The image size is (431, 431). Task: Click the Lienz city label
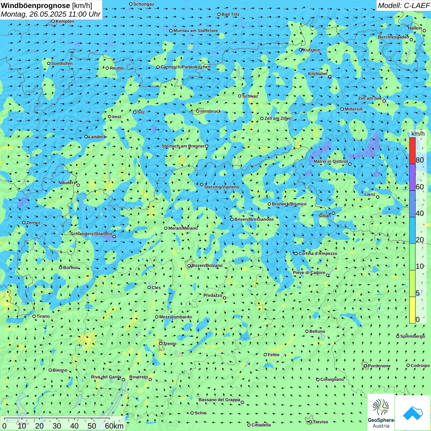point(370,194)
